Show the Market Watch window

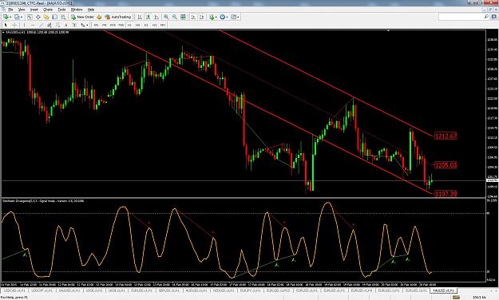[x=30, y=17]
